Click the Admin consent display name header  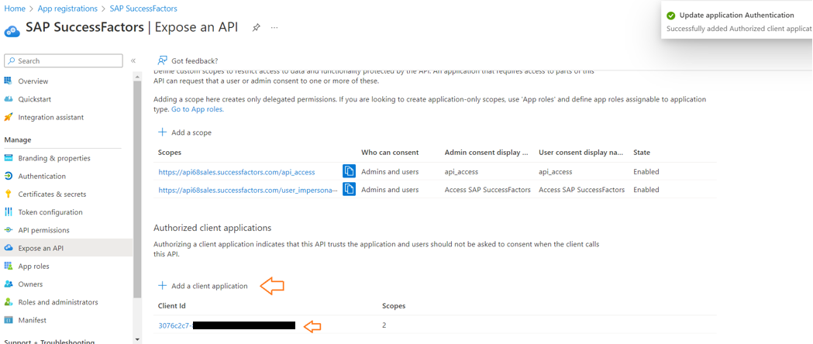487,153
